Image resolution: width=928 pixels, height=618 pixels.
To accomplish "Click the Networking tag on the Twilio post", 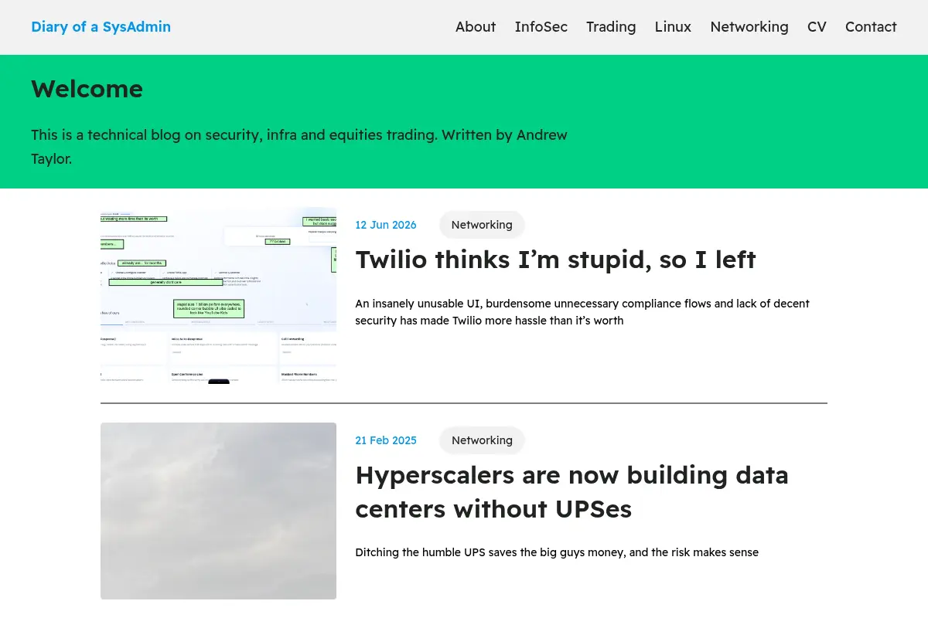I will pos(482,225).
